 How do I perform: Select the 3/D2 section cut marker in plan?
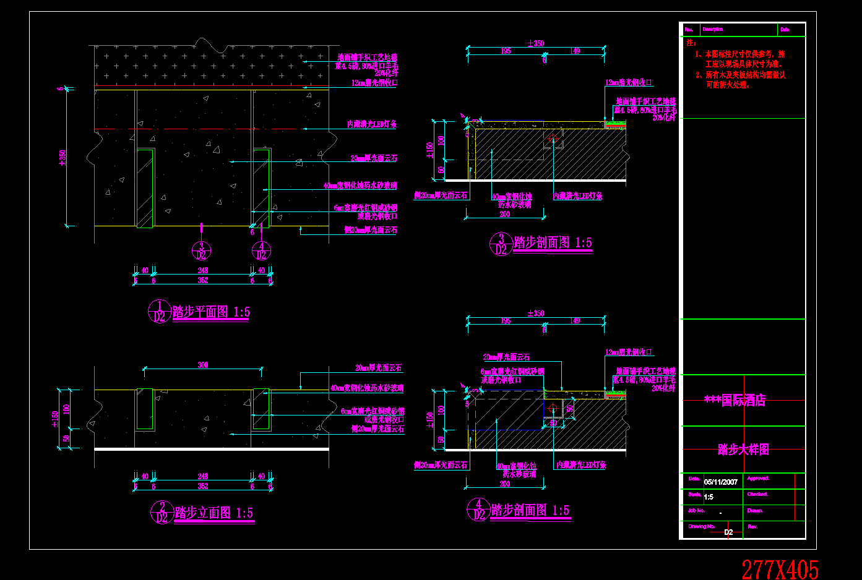pyautogui.click(x=201, y=251)
